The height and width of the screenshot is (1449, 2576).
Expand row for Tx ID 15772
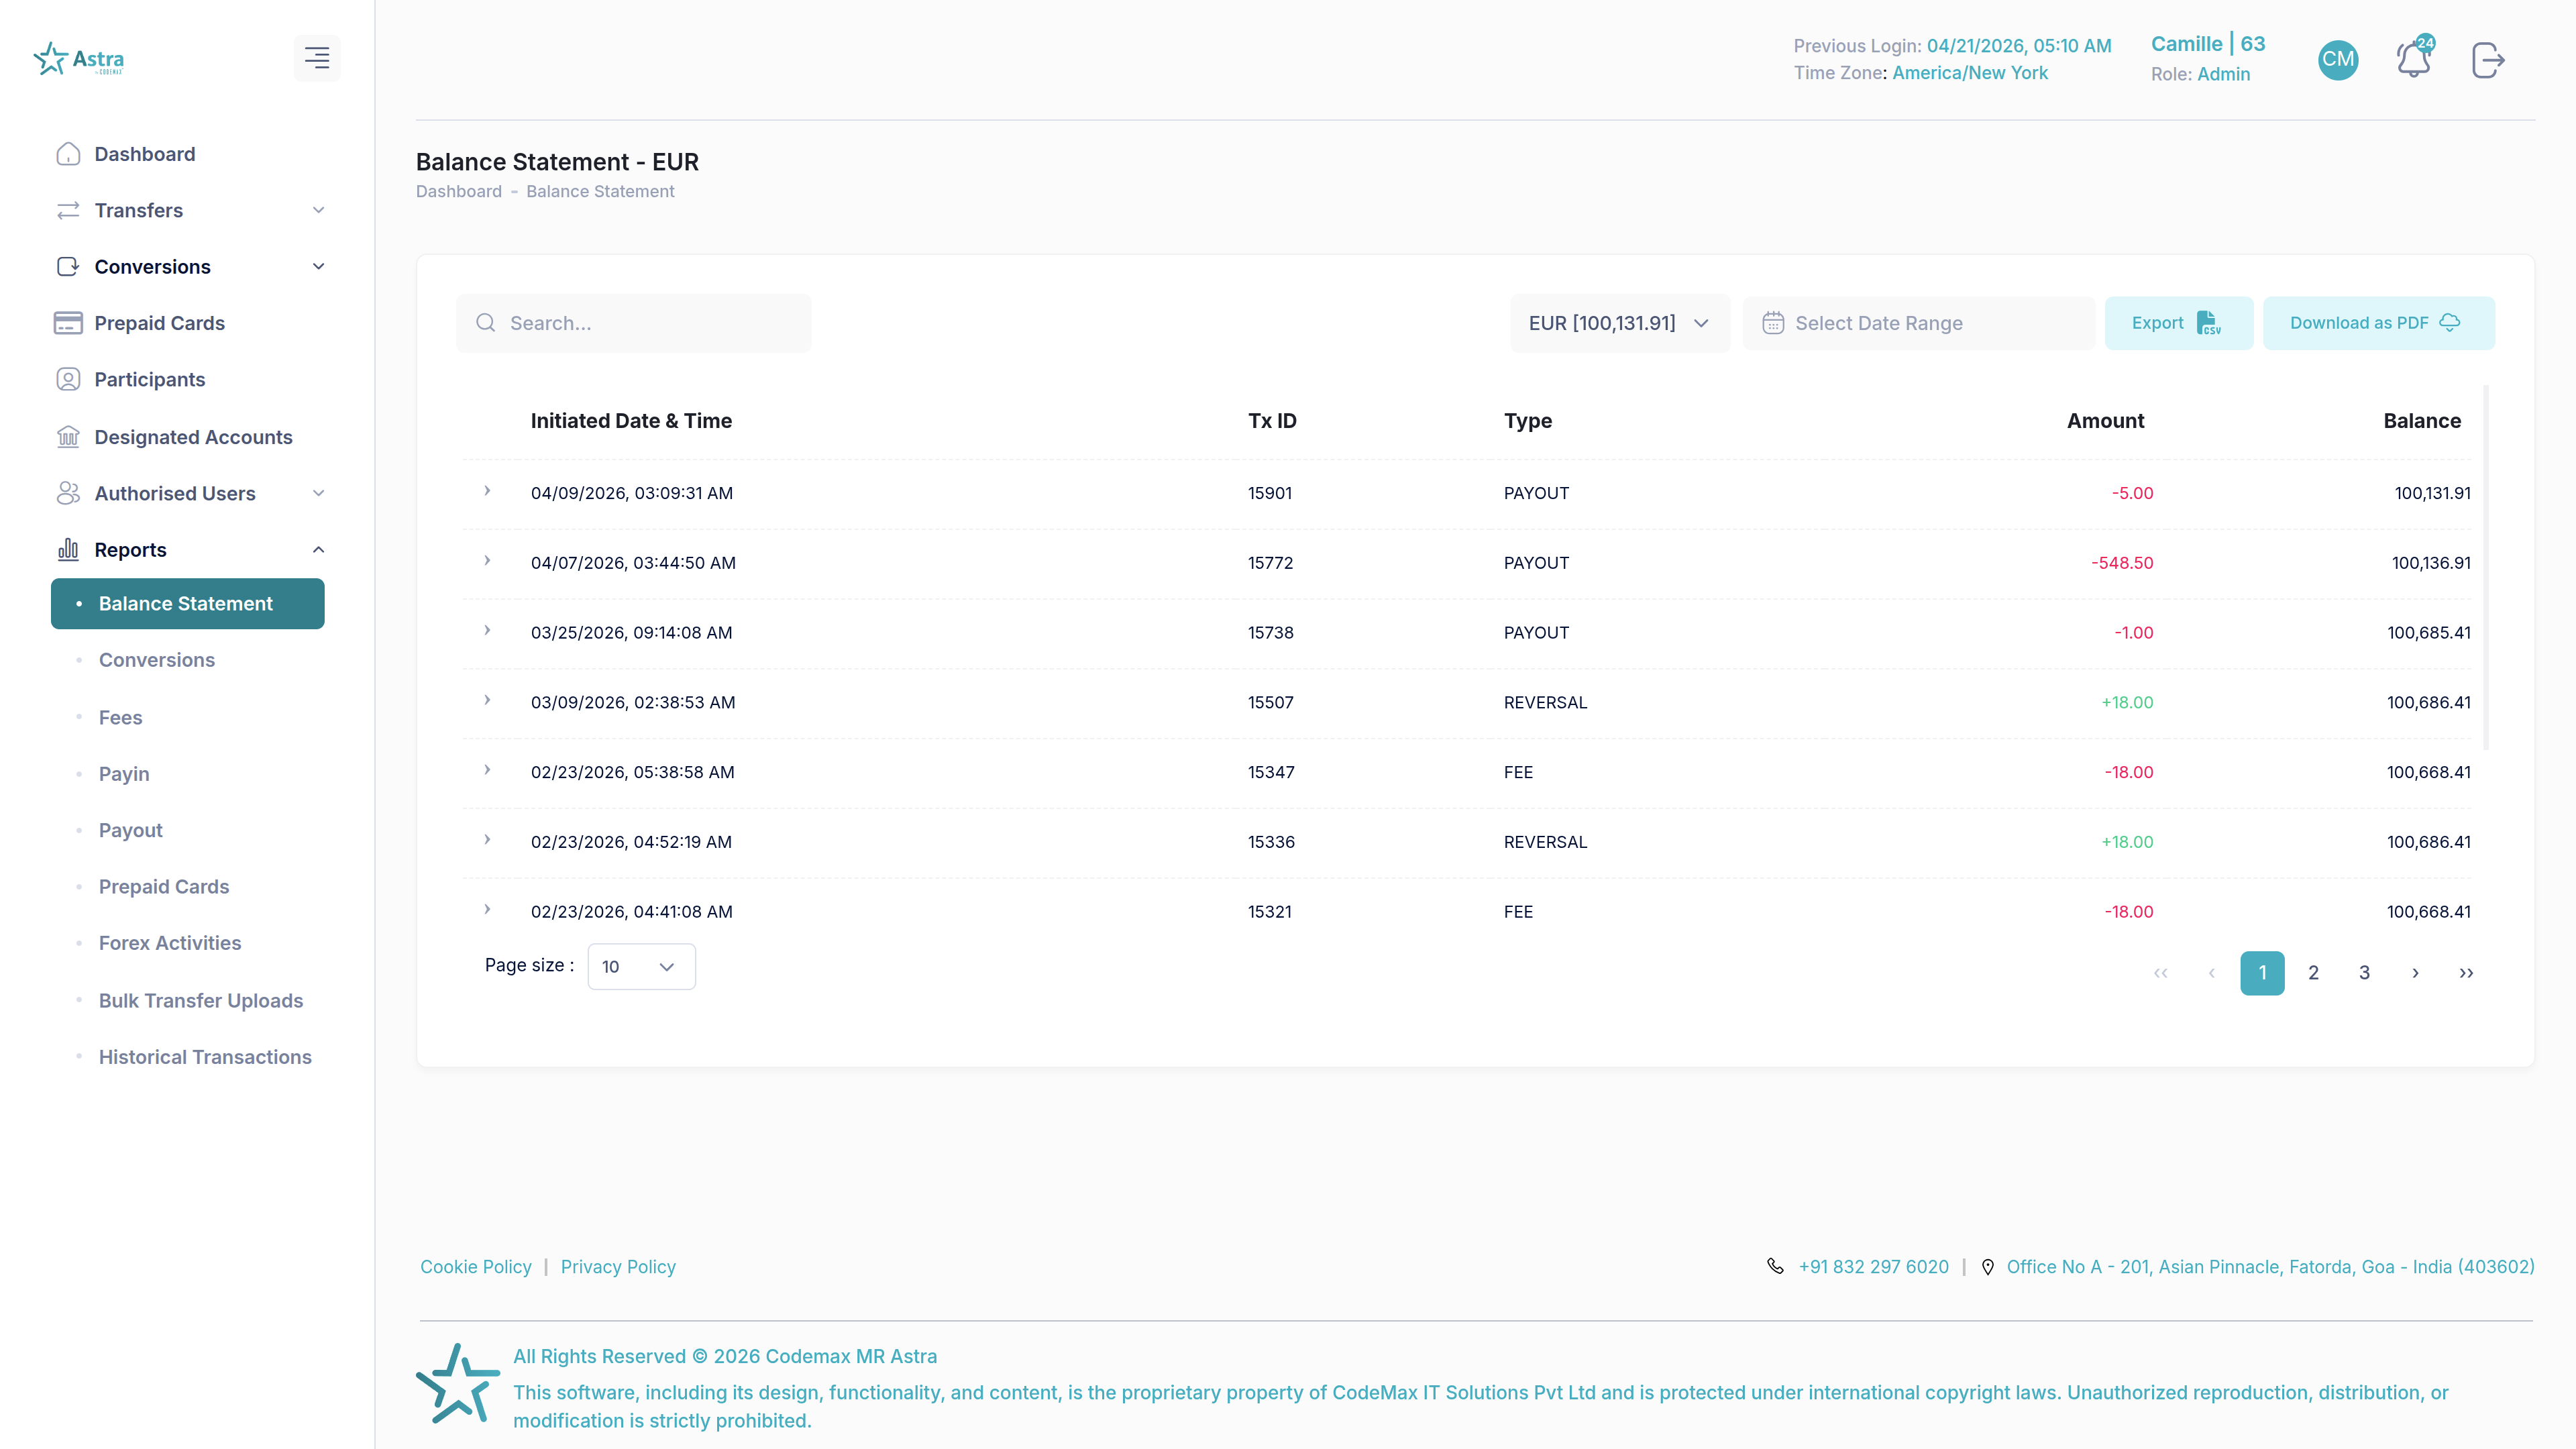(x=487, y=561)
